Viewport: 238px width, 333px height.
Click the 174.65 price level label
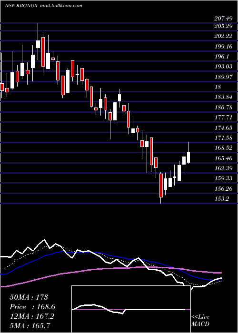(x=223, y=128)
